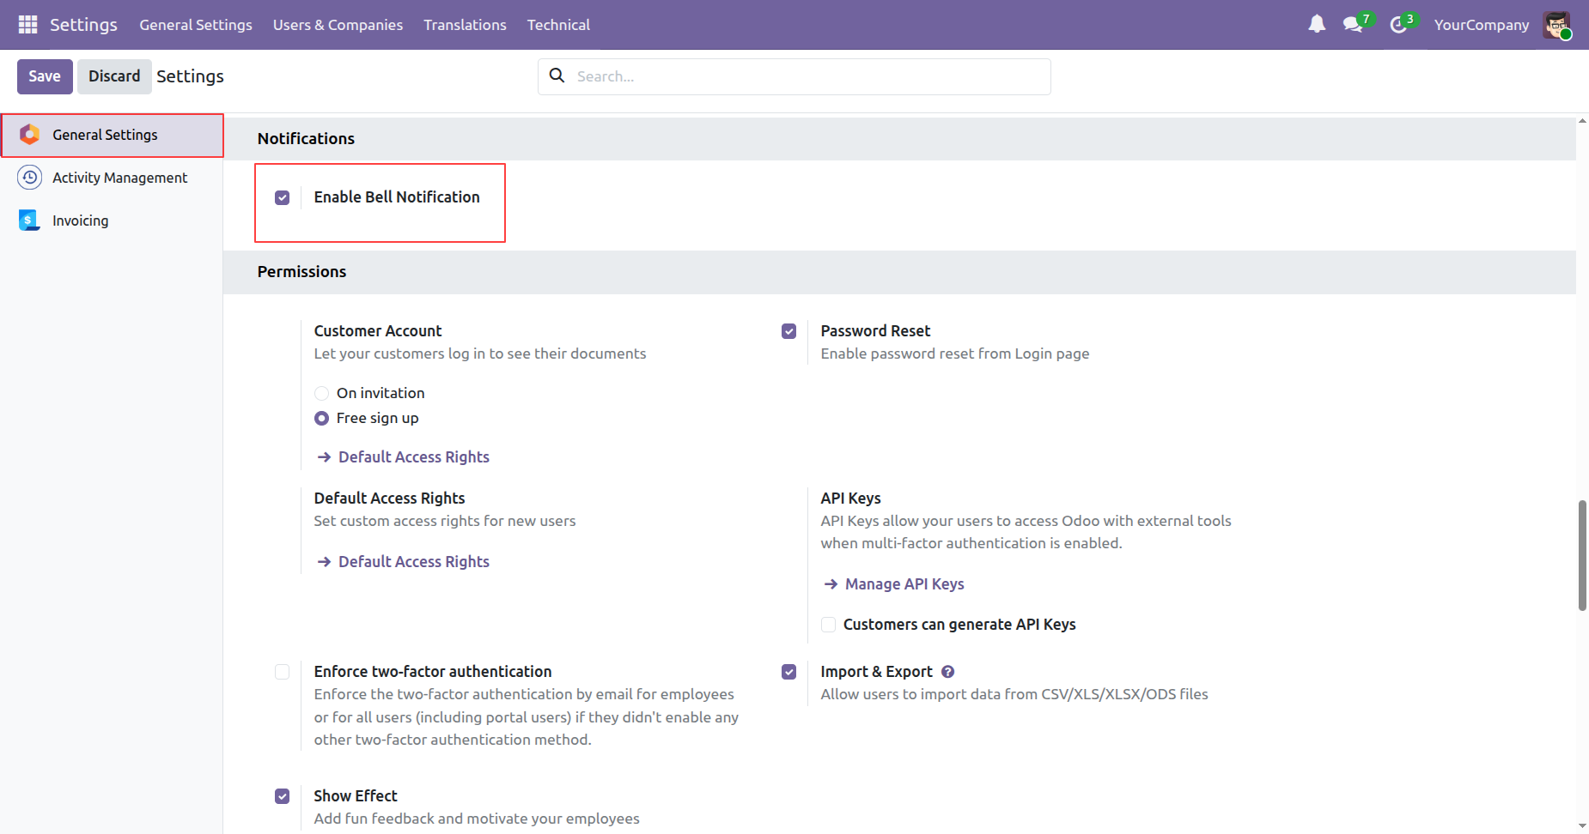The width and height of the screenshot is (1589, 834).
Task: Open the conversations chat icon
Action: (x=1354, y=25)
